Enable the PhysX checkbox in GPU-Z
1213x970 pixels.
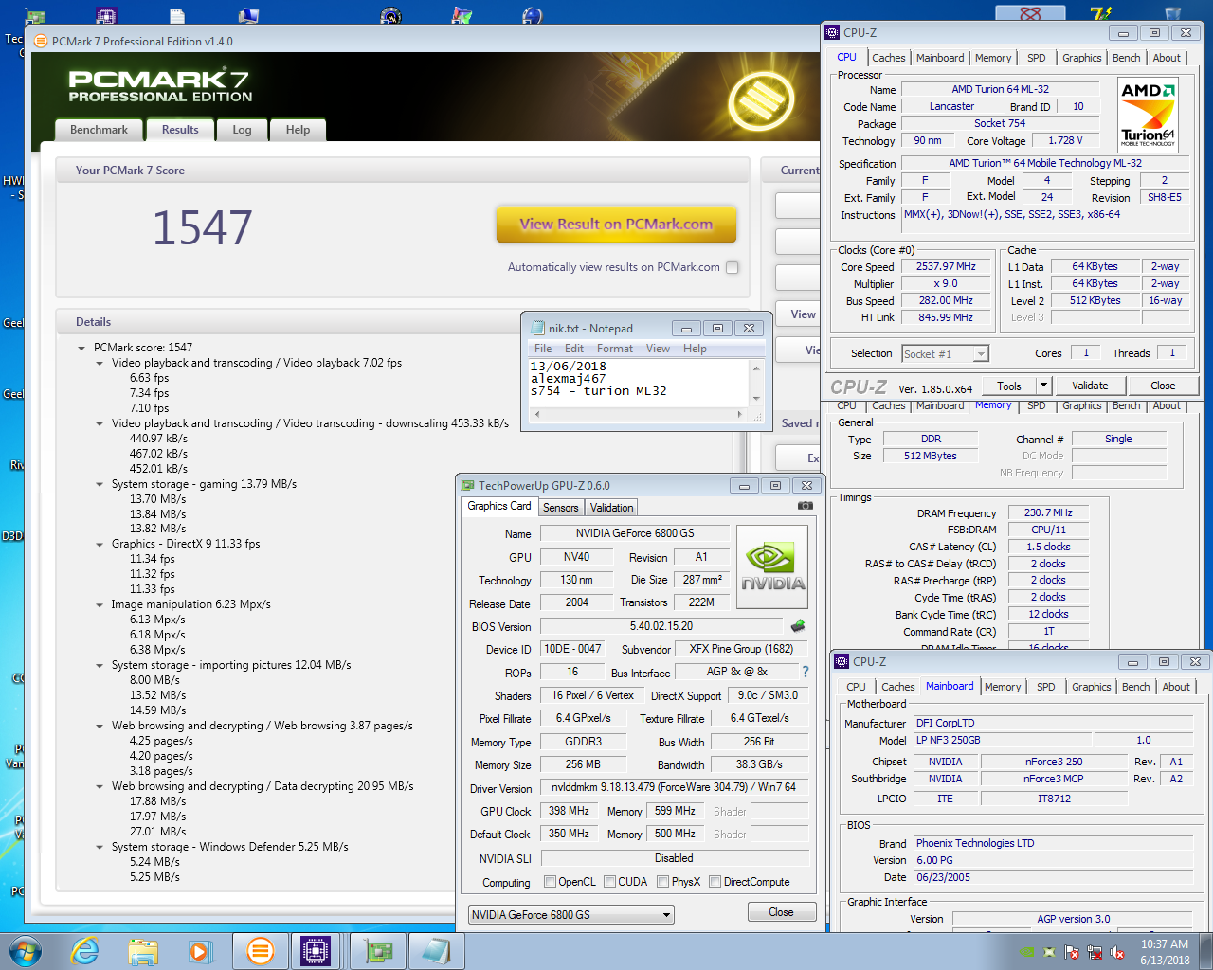click(663, 882)
